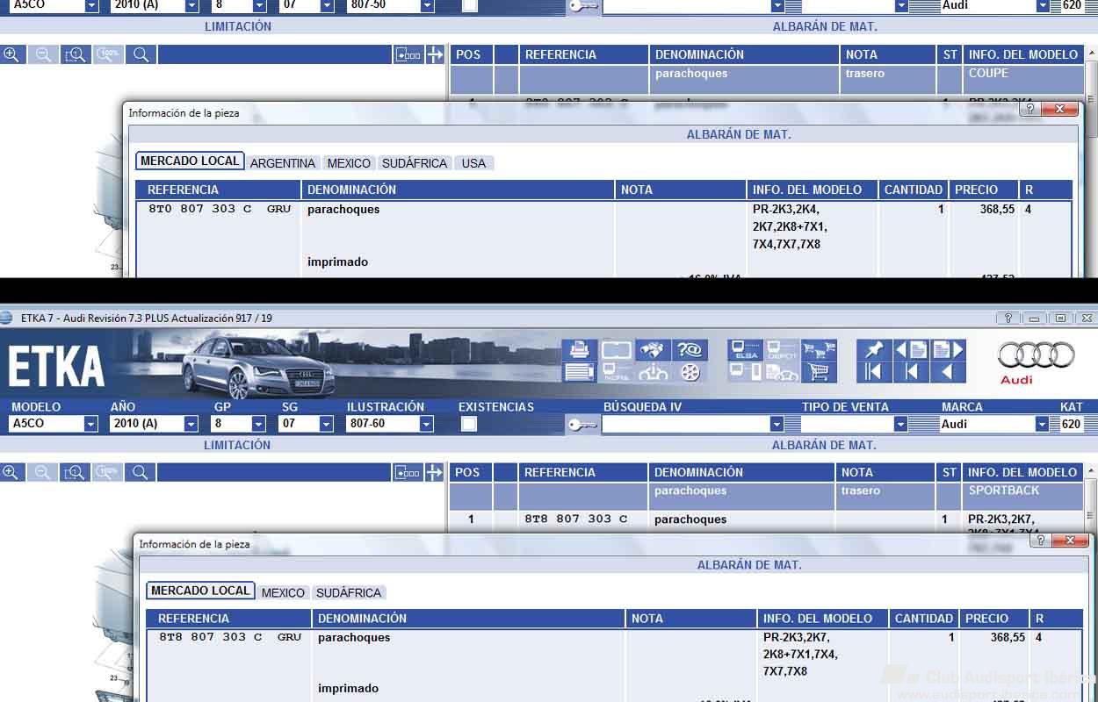Click the crossed arrows icon in 807-60 window
Viewport: 1098px width, 702px height.
[435, 472]
